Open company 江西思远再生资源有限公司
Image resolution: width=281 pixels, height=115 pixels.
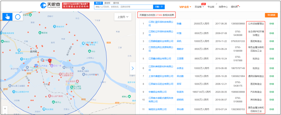[161, 49]
